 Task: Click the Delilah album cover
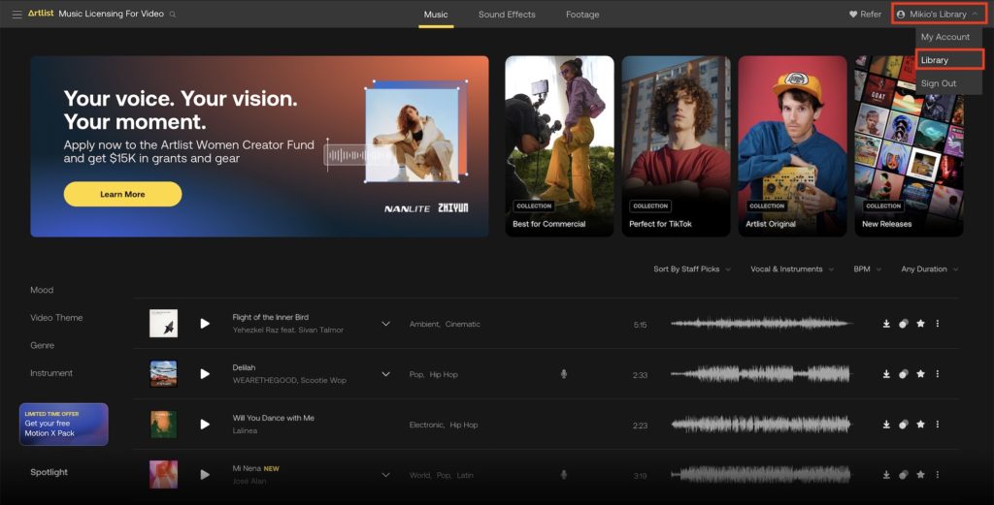(163, 374)
